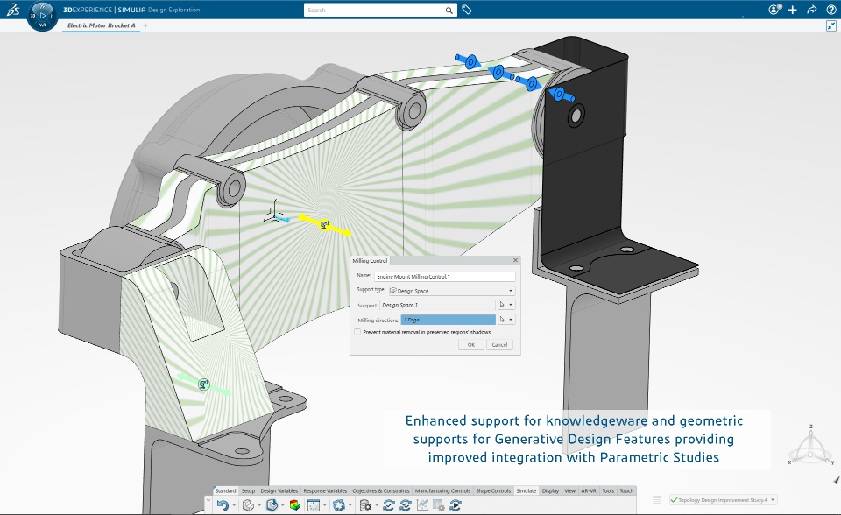Click the collapse fullscreen arrows icon

pyautogui.click(x=830, y=25)
